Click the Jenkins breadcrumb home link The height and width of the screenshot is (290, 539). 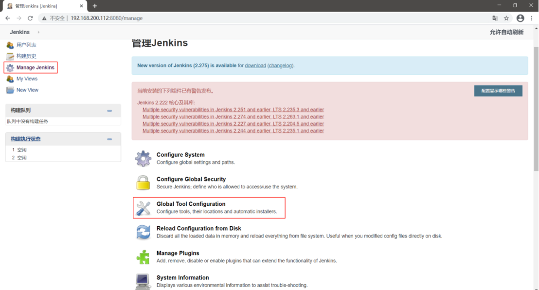point(19,32)
